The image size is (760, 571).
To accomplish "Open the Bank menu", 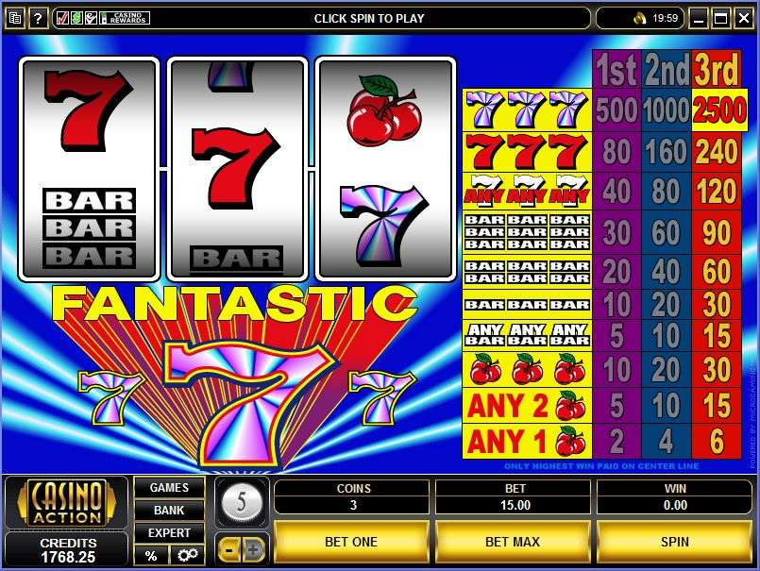I will [169, 511].
